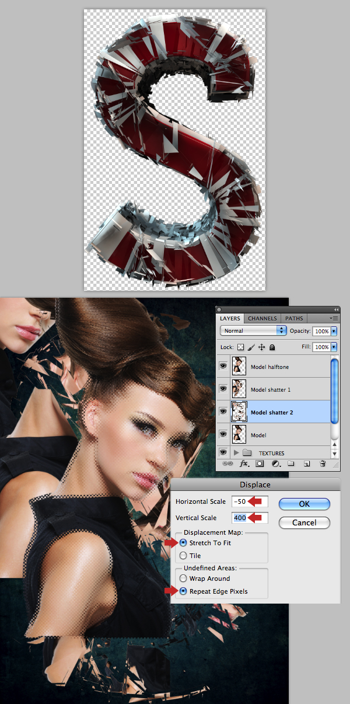Image resolution: width=350 pixels, height=704 pixels.
Task: Select the Tile option
Action: point(183,556)
